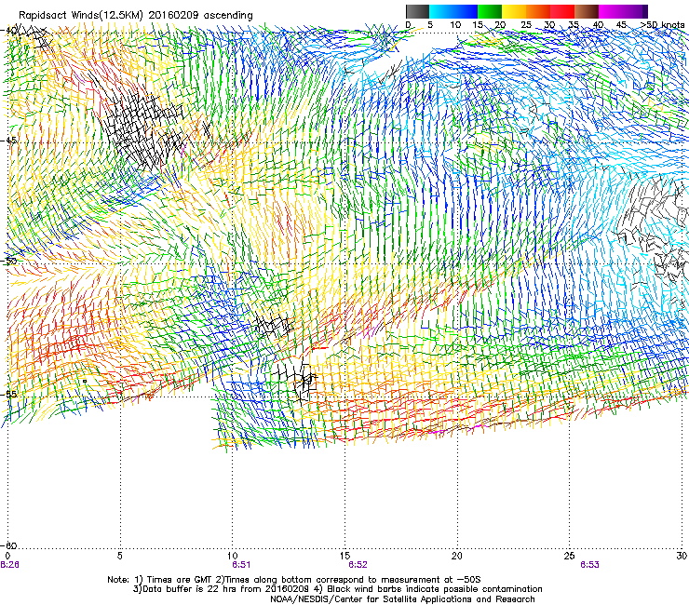The height and width of the screenshot is (605, 689).
Task: Pick the brown 35-40 knots legend swatch
Action: (587, 11)
